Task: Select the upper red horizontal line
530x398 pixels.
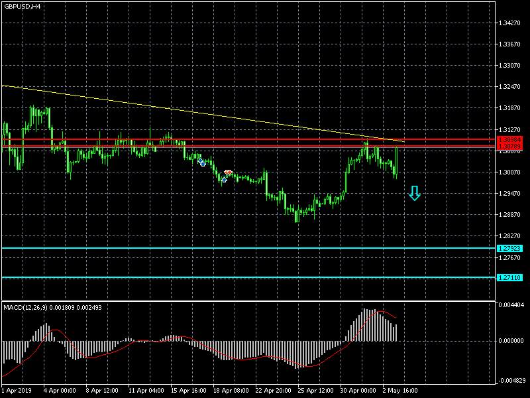Action: 199,139
